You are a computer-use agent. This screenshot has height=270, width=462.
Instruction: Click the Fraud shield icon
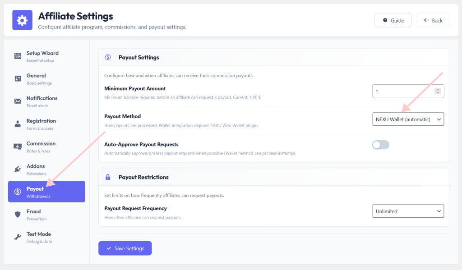pyautogui.click(x=18, y=215)
